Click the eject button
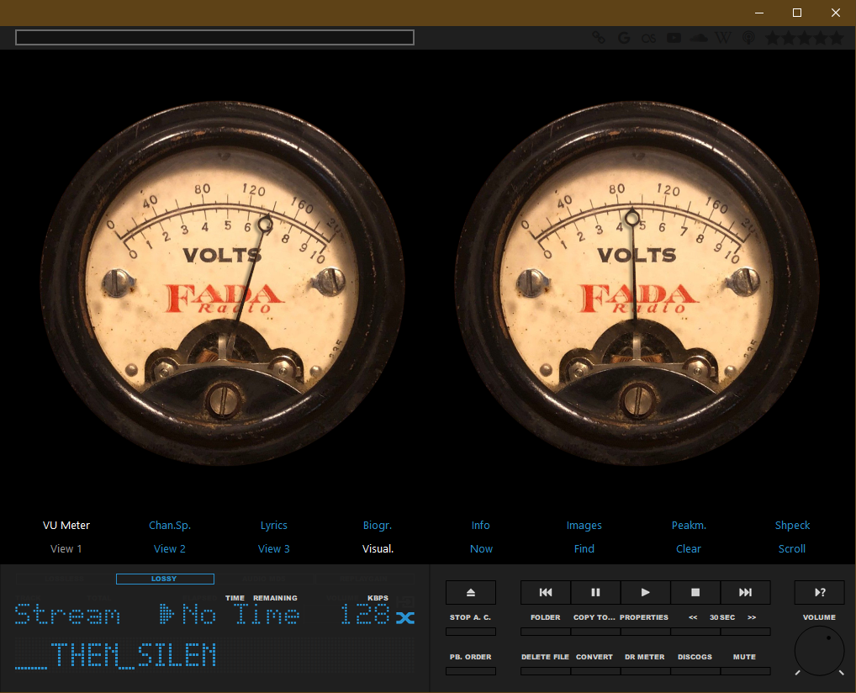Image resolution: width=856 pixels, height=693 pixels. pos(471,593)
